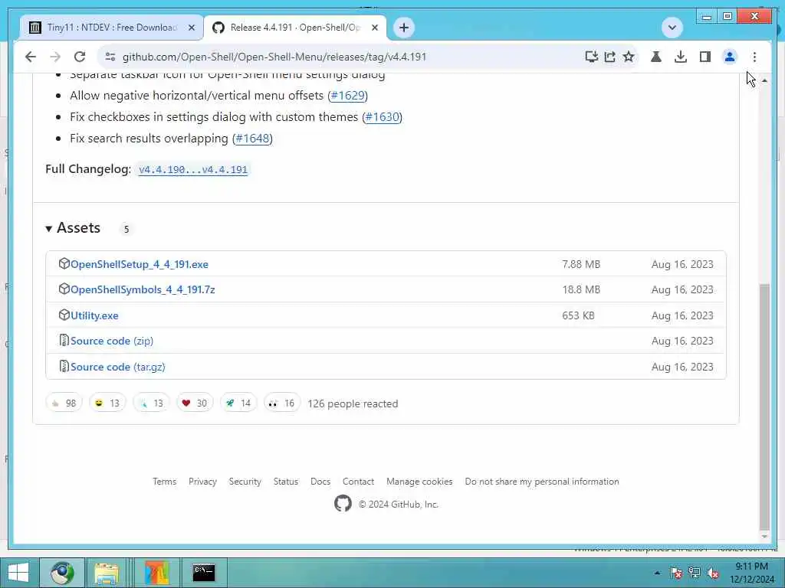Open the Contact footer link
The height and width of the screenshot is (588, 785).
(x=358, y=482)
